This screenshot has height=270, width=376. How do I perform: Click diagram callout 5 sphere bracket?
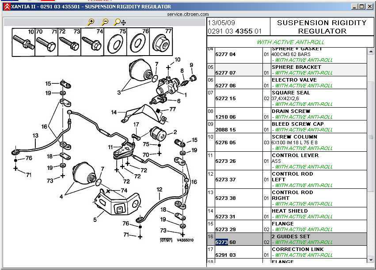pyautogui.click(x=95, y=220)
